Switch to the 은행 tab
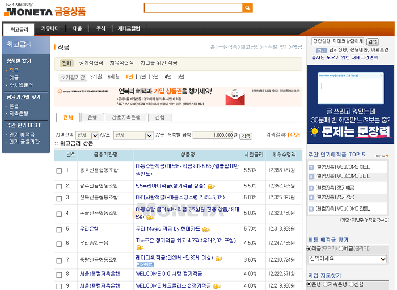The height and width of the screenshot is (290, 397). coord(92,117)
